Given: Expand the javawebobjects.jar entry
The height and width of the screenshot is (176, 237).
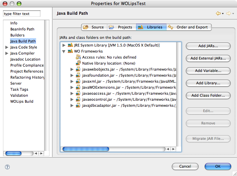Looking at the screenshot, I should point(72,70).
